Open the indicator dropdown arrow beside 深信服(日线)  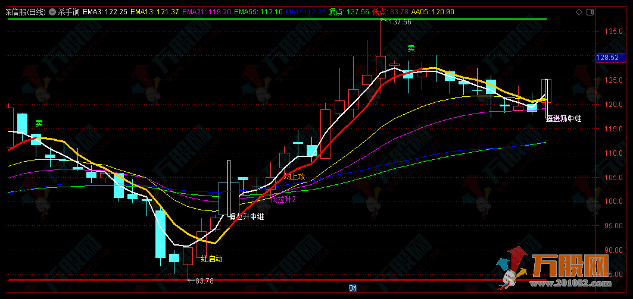point(52,12)
